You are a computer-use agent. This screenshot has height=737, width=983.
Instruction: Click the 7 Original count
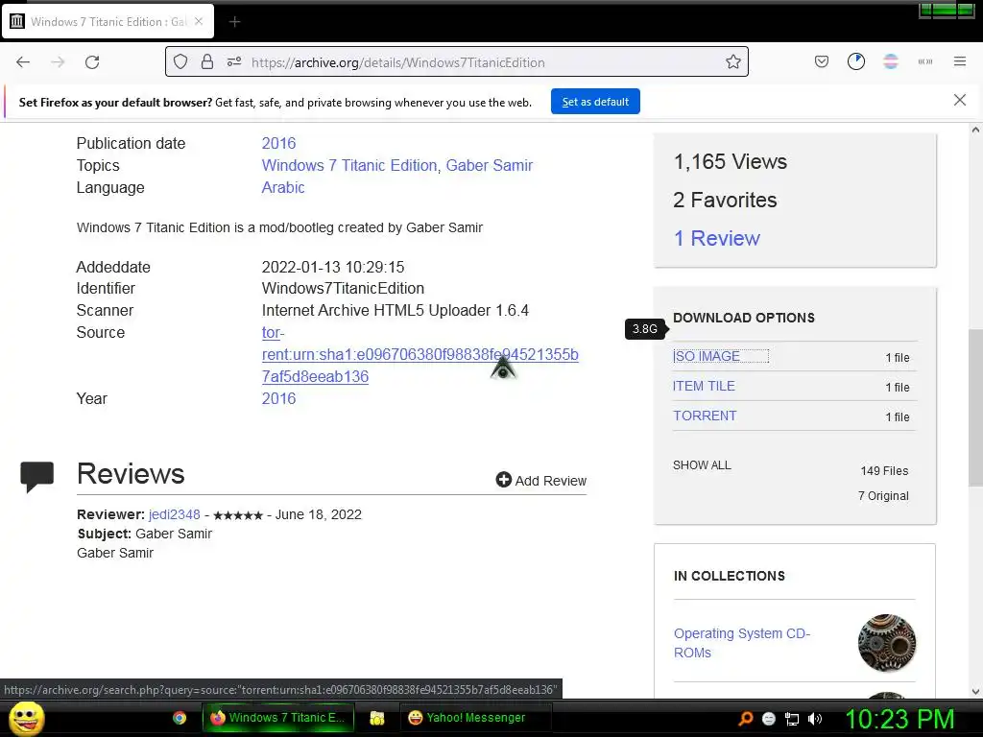pos(883,496)
